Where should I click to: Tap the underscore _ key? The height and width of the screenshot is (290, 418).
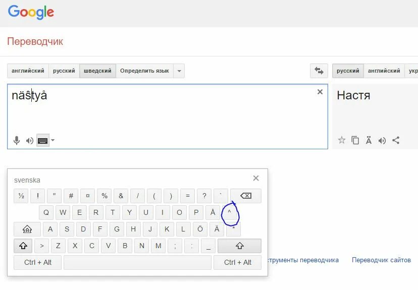click(x=208, y=246)
